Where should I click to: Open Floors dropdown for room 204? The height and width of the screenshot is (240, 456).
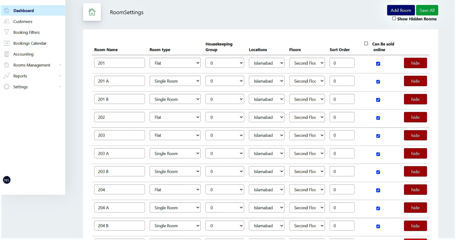point(307,189)
